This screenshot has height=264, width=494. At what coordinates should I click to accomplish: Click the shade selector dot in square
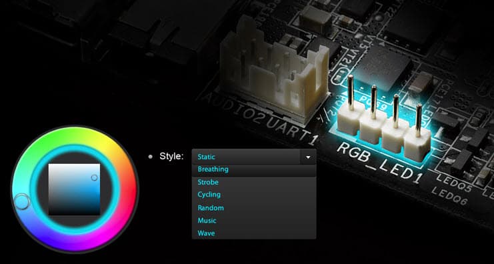click(x=94, y=178)
